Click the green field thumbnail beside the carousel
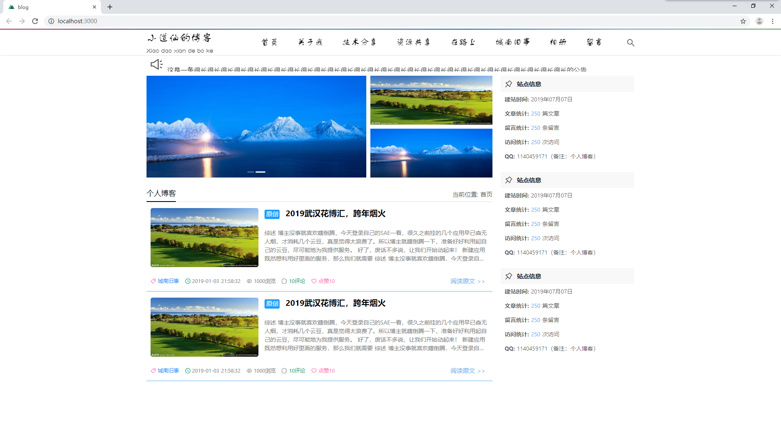The image size is (781, 421). [431, 100]
